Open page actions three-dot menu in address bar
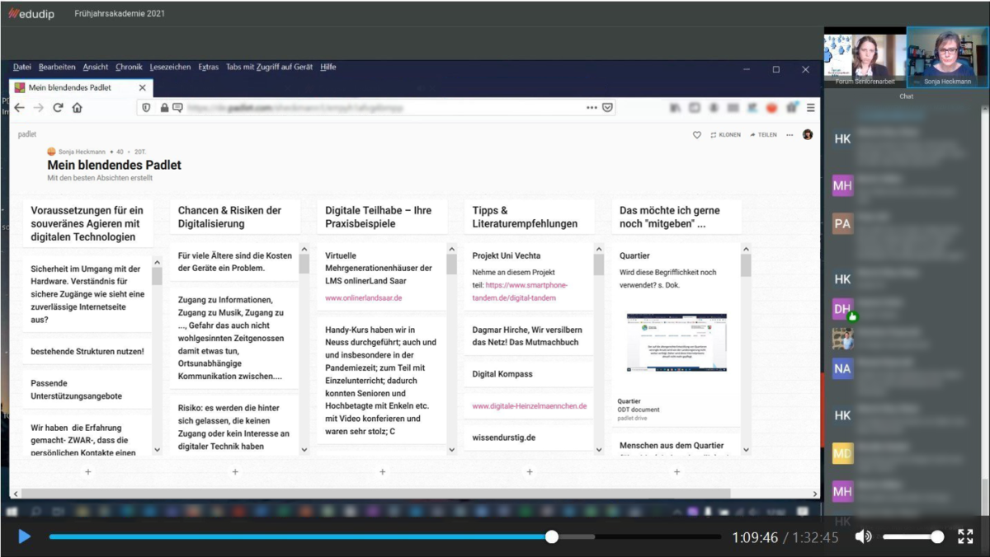Viewport: 990px width, 557px height. [592, 108]
